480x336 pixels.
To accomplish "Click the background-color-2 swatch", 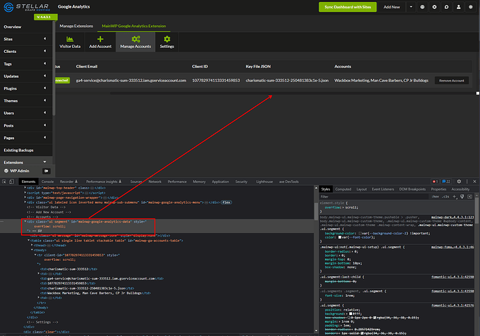I will (360, 233).
